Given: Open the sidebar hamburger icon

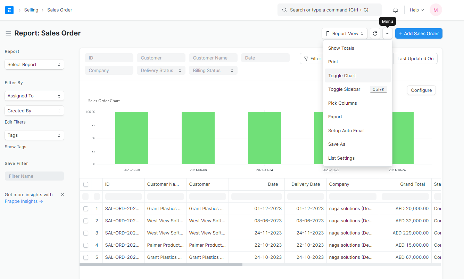Looking at the screenshot, I should pos(8,33).
